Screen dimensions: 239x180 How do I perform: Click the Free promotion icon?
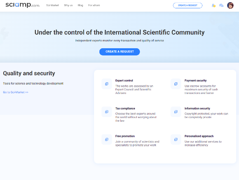[x=107, y=139]
